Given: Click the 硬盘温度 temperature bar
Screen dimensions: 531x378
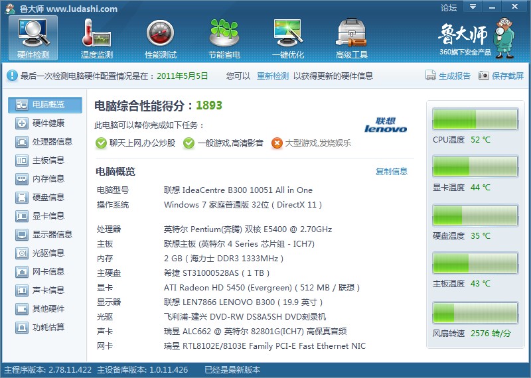Looking at the screenshot, I should [x=475, y=216].
